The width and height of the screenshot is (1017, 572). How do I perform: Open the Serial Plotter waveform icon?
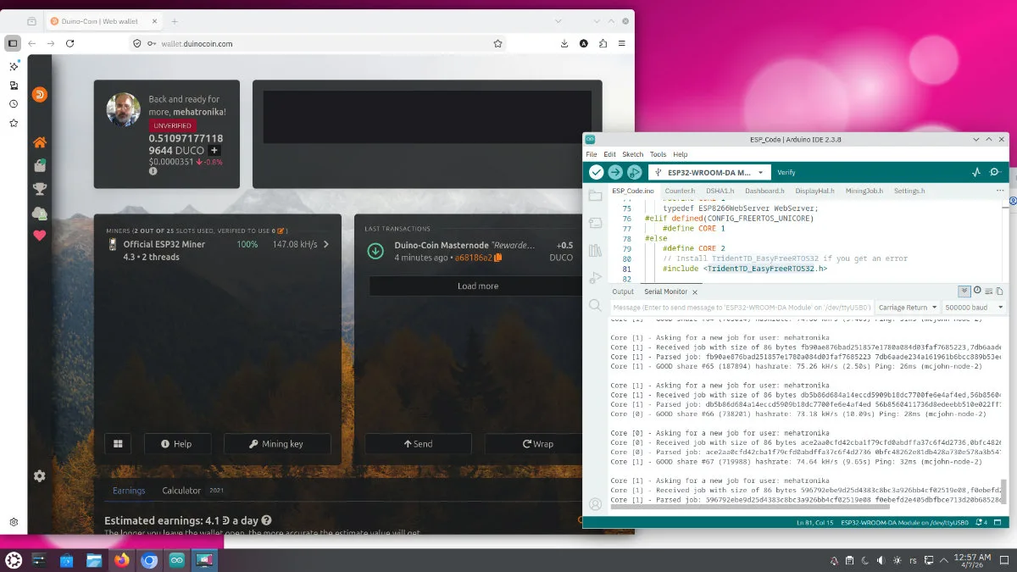tap(975, 172)
